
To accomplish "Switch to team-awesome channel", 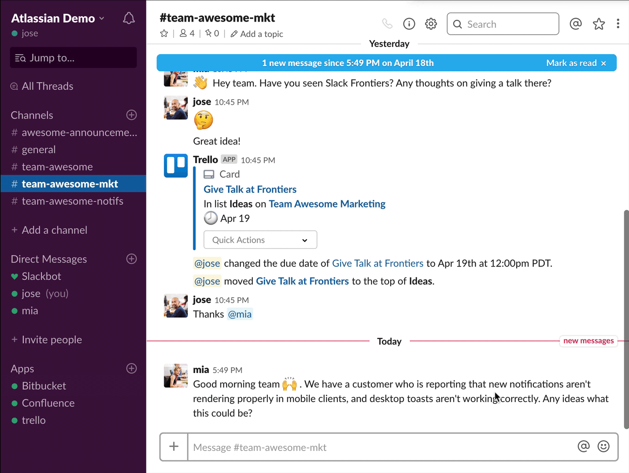I will coord(73,166).
